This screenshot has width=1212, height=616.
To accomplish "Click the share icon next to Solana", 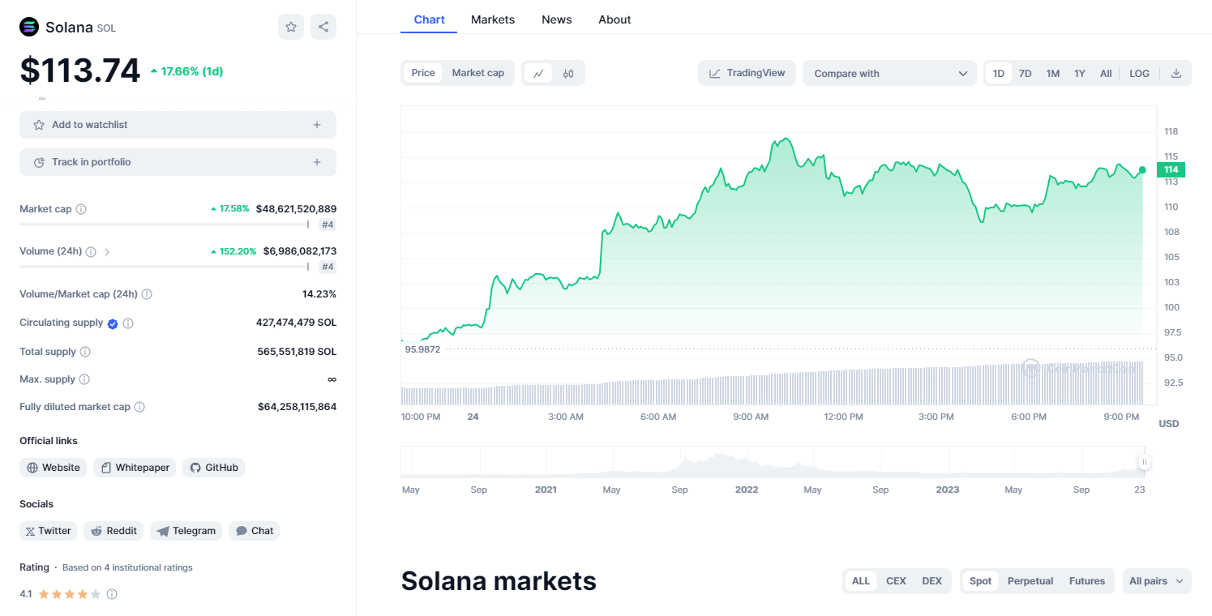I will pyautogui.click(x=323, y=27).
